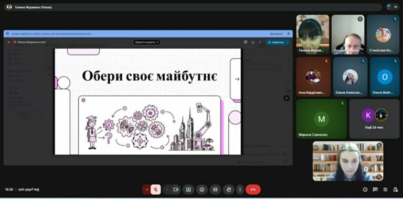This screenshot has height=199, width=403.
Task: Click minimize icon on self-view tile
Action: 379,176
